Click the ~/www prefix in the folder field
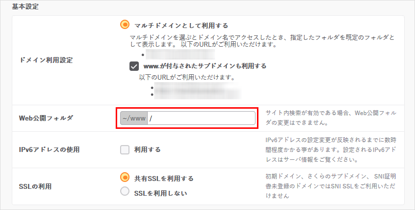Viewport: 415px width, 210px height. [134, 119]
